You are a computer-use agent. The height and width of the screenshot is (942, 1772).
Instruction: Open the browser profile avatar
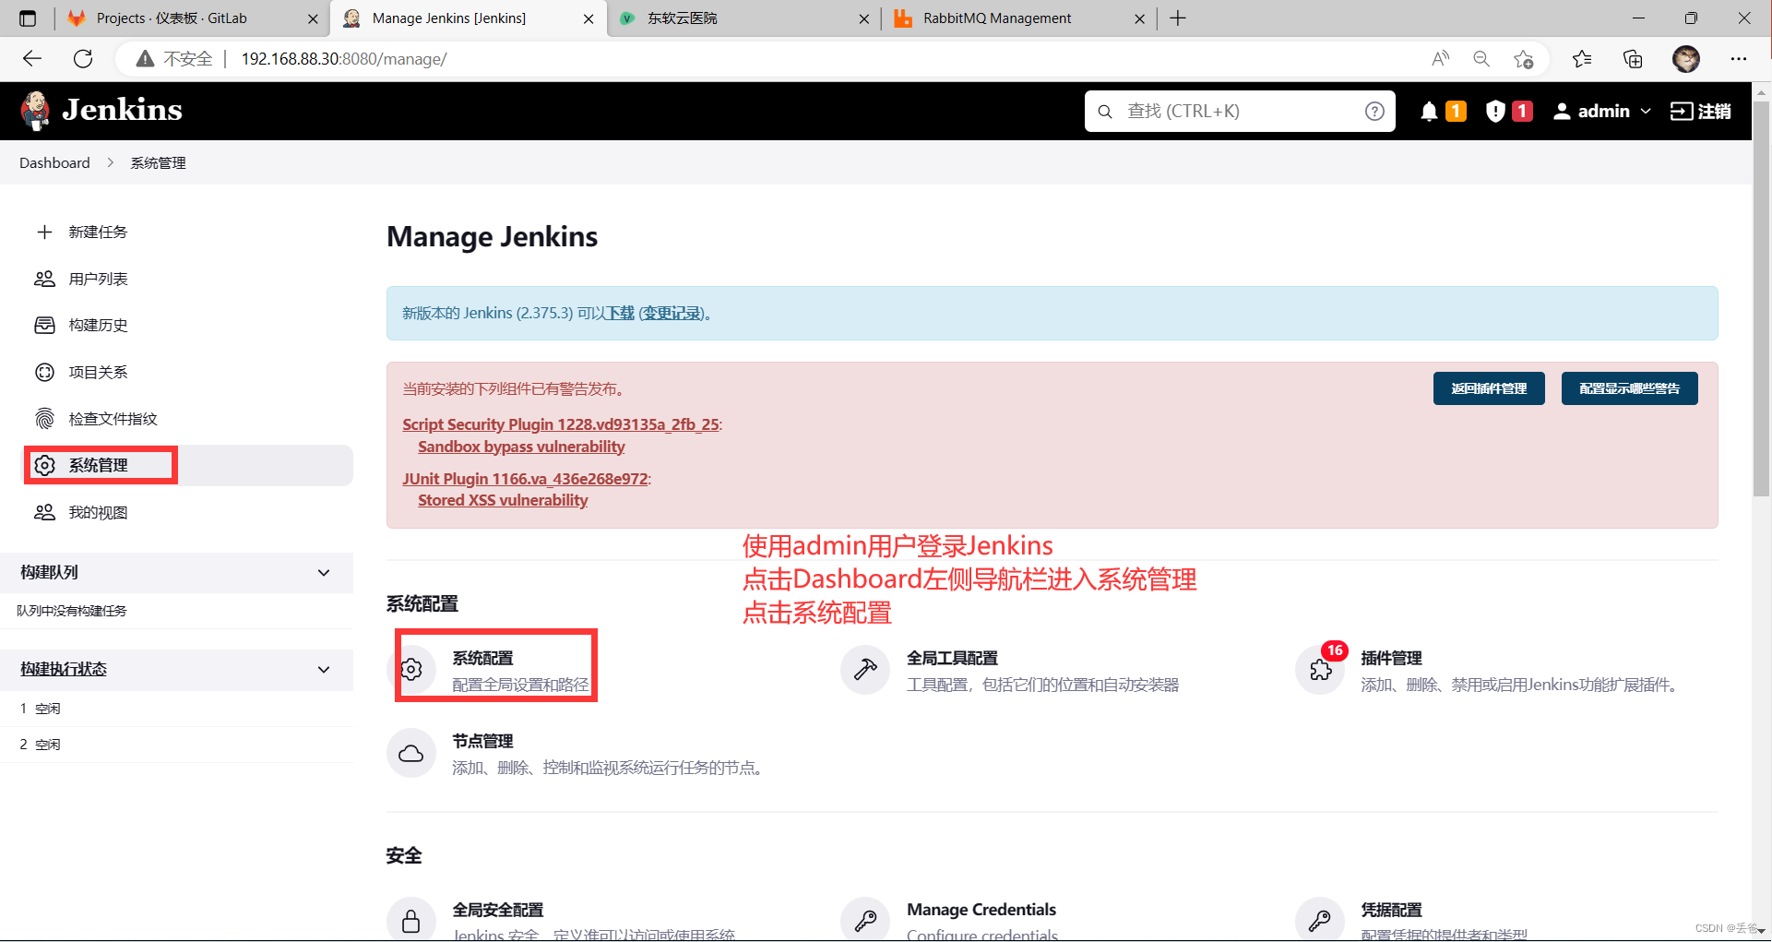click(1686, 59)
